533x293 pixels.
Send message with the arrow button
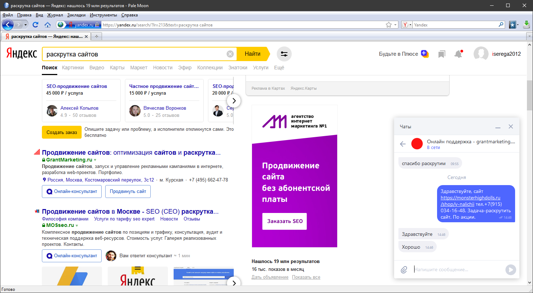click(510, 270)
